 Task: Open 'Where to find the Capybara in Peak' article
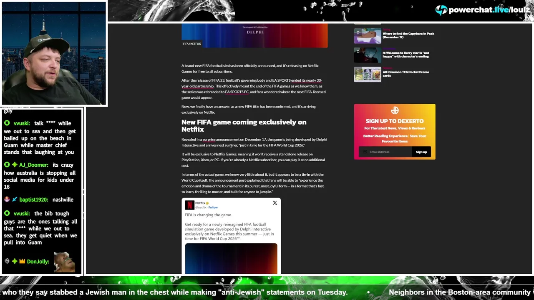tap(408, 35)
